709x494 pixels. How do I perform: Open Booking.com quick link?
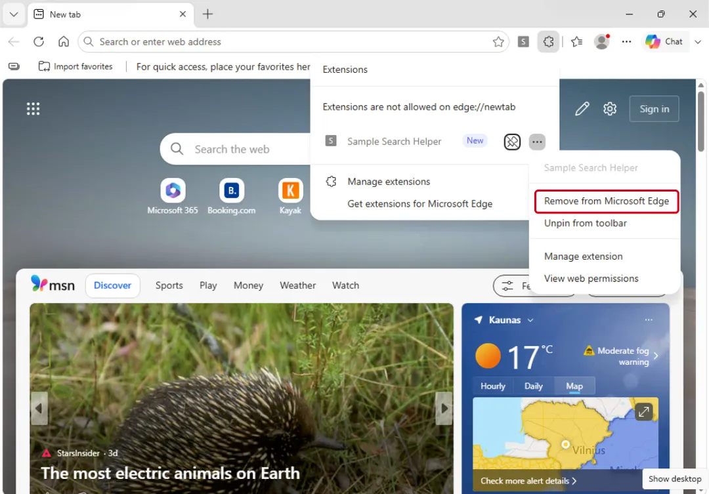(x=232, y=196)
